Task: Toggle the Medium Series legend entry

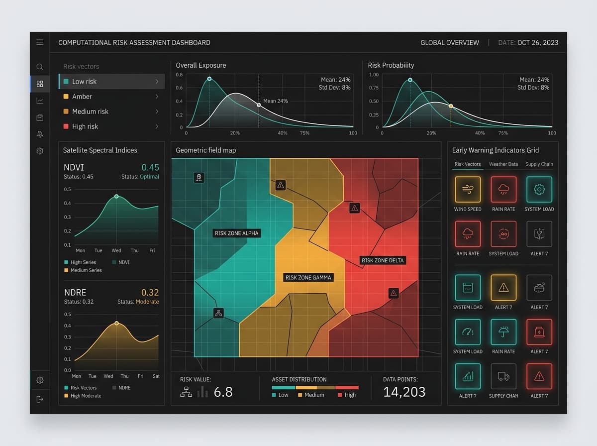Action: (x=83, y=270)
